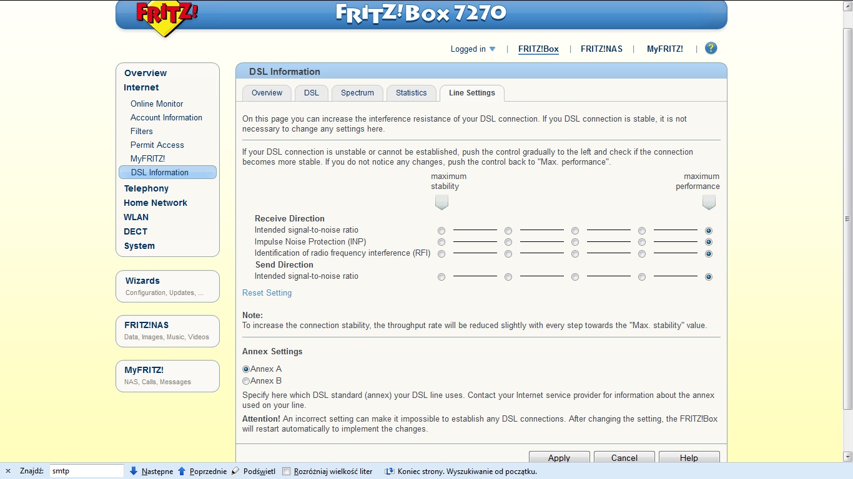Screen dimensions: 853x479
Task: Open the Wizards panel
Action: 167,286
